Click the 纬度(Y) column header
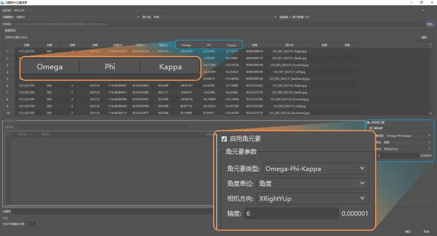Image resolution: width=437 pixels, height=236 pixels. click(x=140, y=45)
